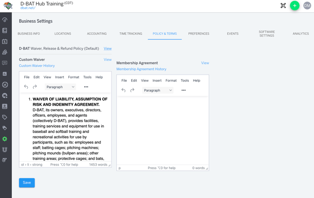Viewport: 314px width, 198px height.
Task: Open Format menu in Custom Waiver editor
Action: (74, 77)
